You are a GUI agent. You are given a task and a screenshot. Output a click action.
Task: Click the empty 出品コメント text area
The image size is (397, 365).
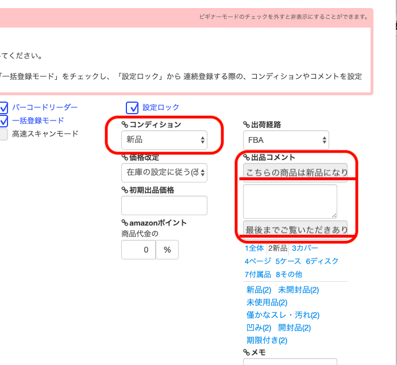[290, 201]
